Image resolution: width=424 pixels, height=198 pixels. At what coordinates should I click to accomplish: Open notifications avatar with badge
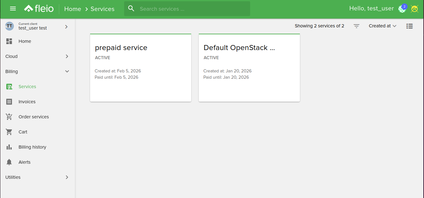pyautogui.click(x=402, y=8)
